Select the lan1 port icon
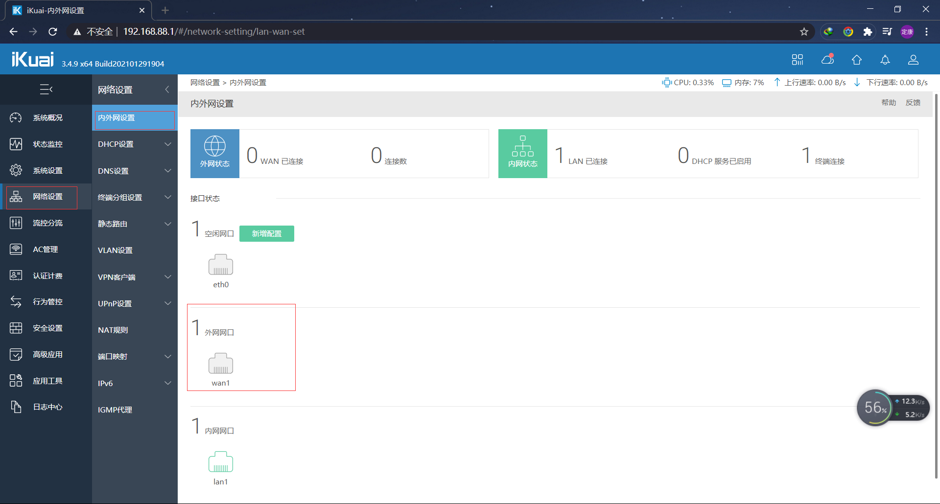 [221, 462]
